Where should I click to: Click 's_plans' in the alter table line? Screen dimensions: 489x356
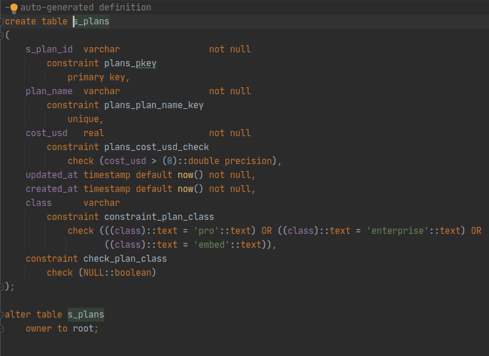(86, 315)
